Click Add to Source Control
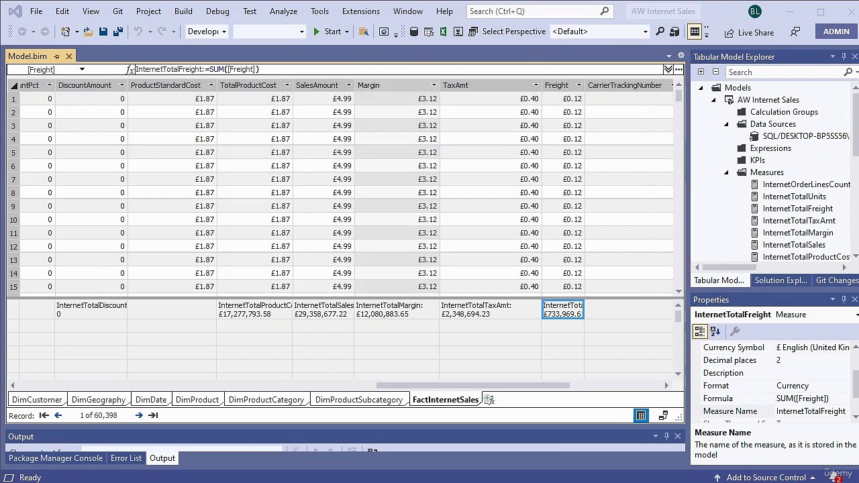Image resolution: width=859 pixels, height=483 pixels. [766, 478]
